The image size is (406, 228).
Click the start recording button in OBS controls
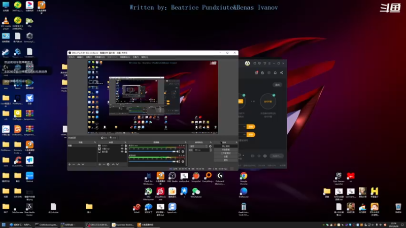coord(226,149)
